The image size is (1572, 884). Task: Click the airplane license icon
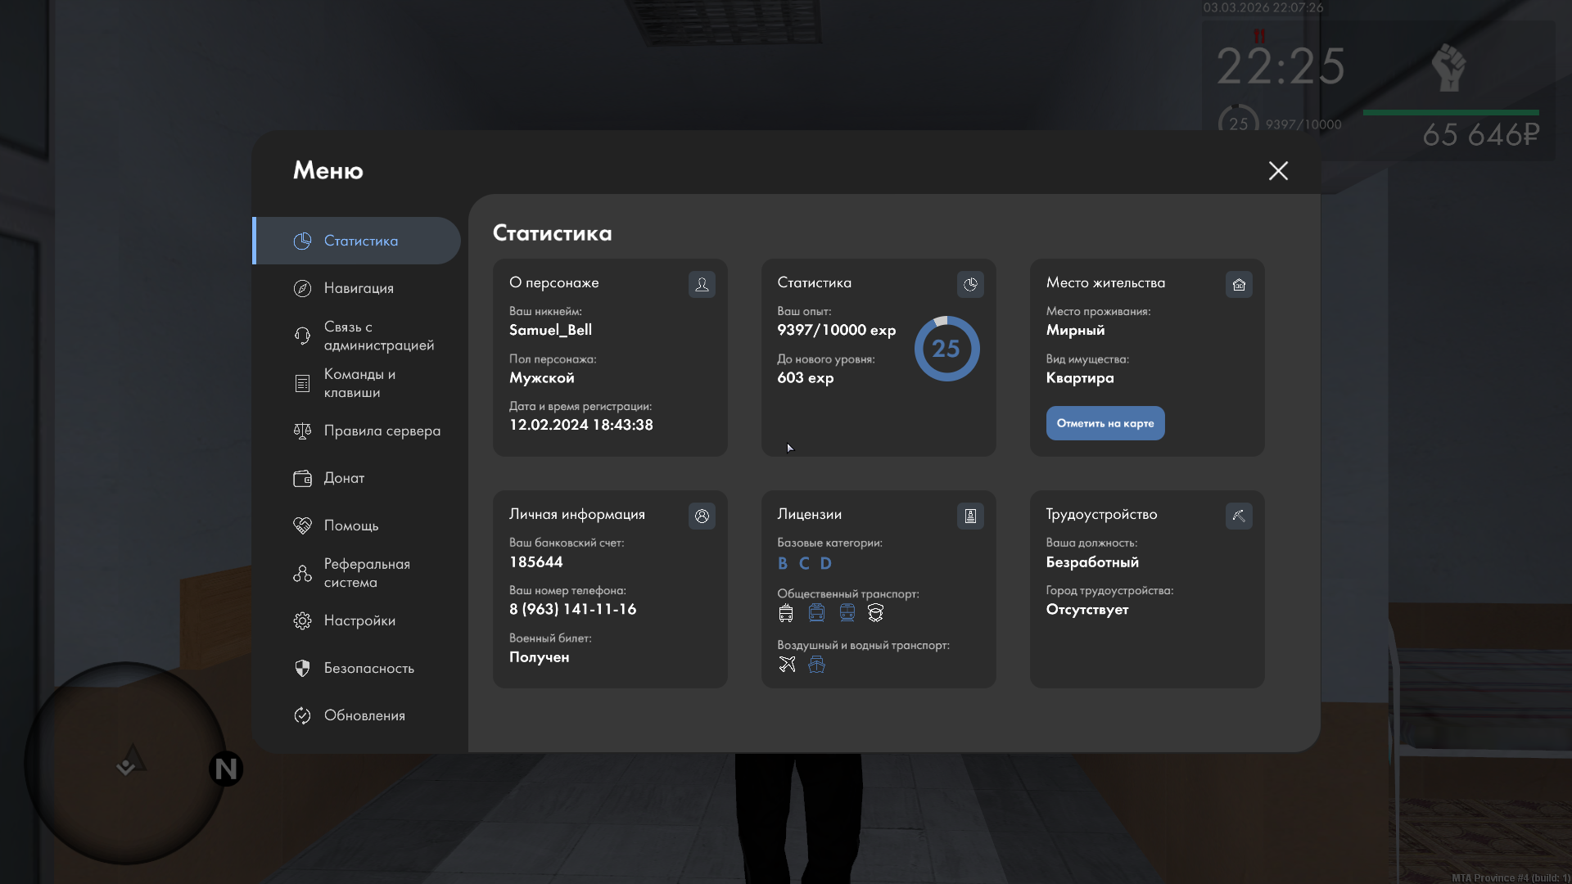787,665
